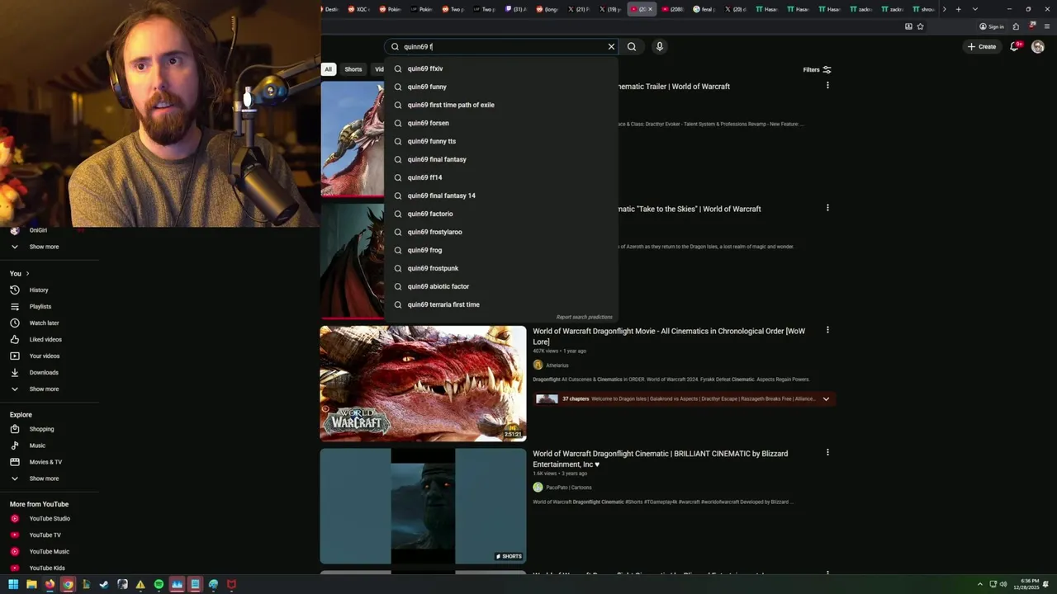The width and height of the screenshot is (1057, 594).
Task: Open options menu for Dragonflight Movie video
Action: 827,330
